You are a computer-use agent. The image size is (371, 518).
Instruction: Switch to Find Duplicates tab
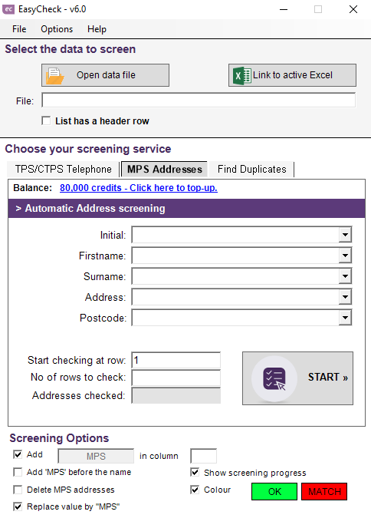pyautogui.click(x=251, y=169)
